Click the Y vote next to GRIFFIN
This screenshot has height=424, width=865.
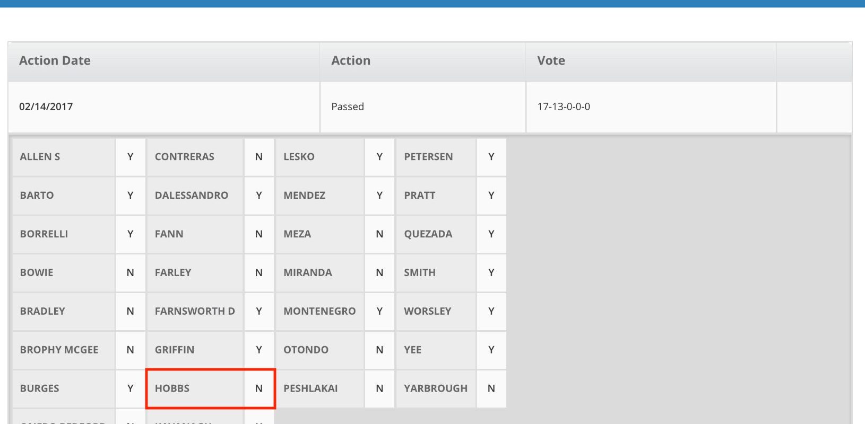[x=259, y=350]
